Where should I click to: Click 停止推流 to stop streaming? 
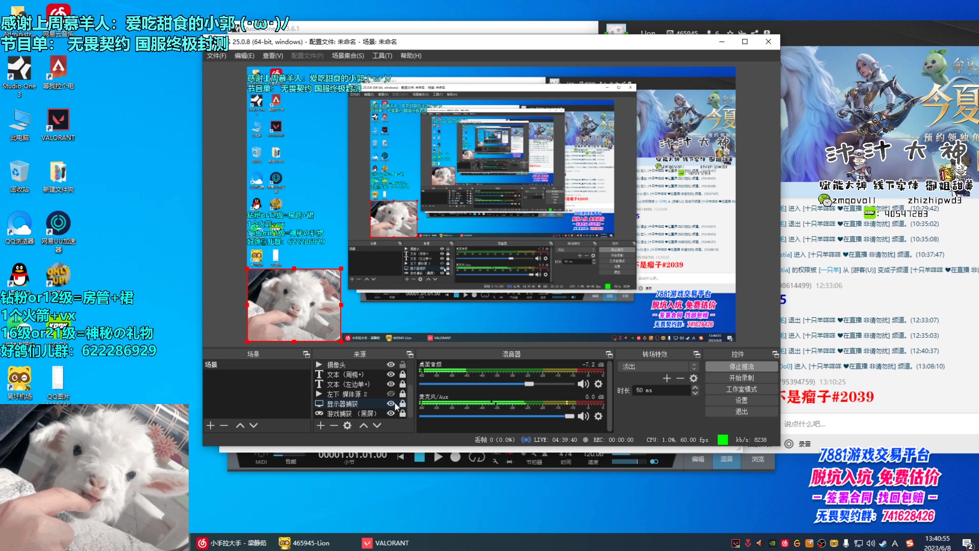pyautogui.click(x=741, y=366)
